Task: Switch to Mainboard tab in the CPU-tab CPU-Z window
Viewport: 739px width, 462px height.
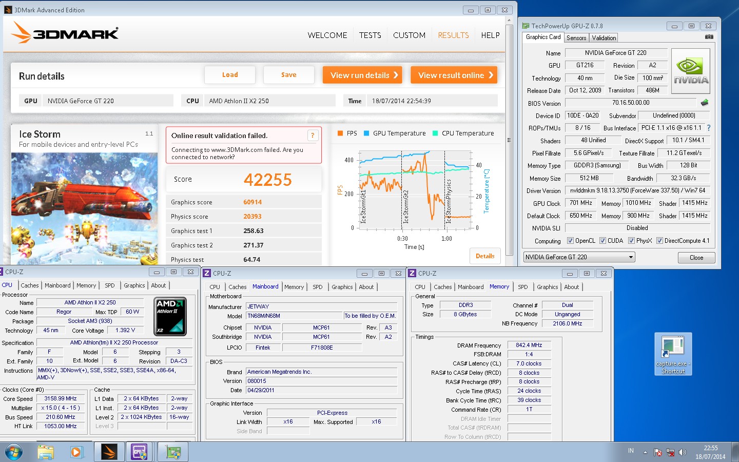Action: pyautogui.click(x=57, y=285)
